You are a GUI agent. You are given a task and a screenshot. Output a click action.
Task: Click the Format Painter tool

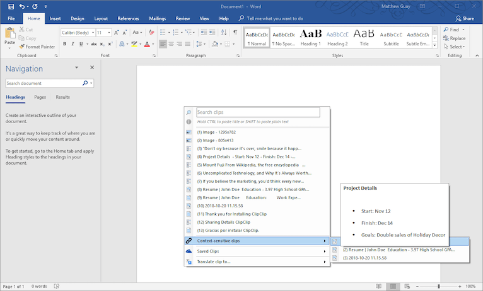pos(37,47)
